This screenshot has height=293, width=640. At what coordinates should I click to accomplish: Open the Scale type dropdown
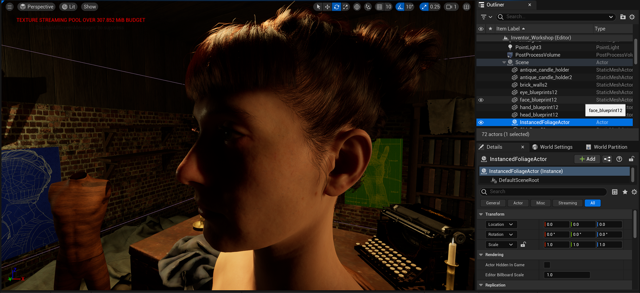[x=501, y=244]
